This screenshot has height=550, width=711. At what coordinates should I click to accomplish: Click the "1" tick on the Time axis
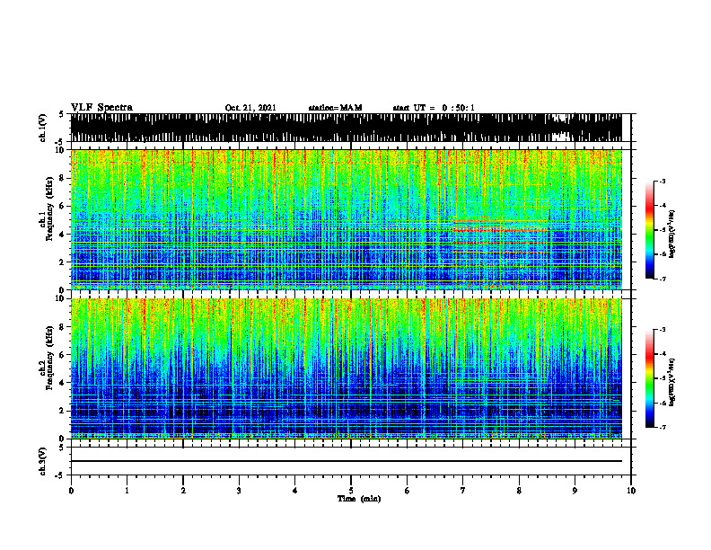(127, 491)
